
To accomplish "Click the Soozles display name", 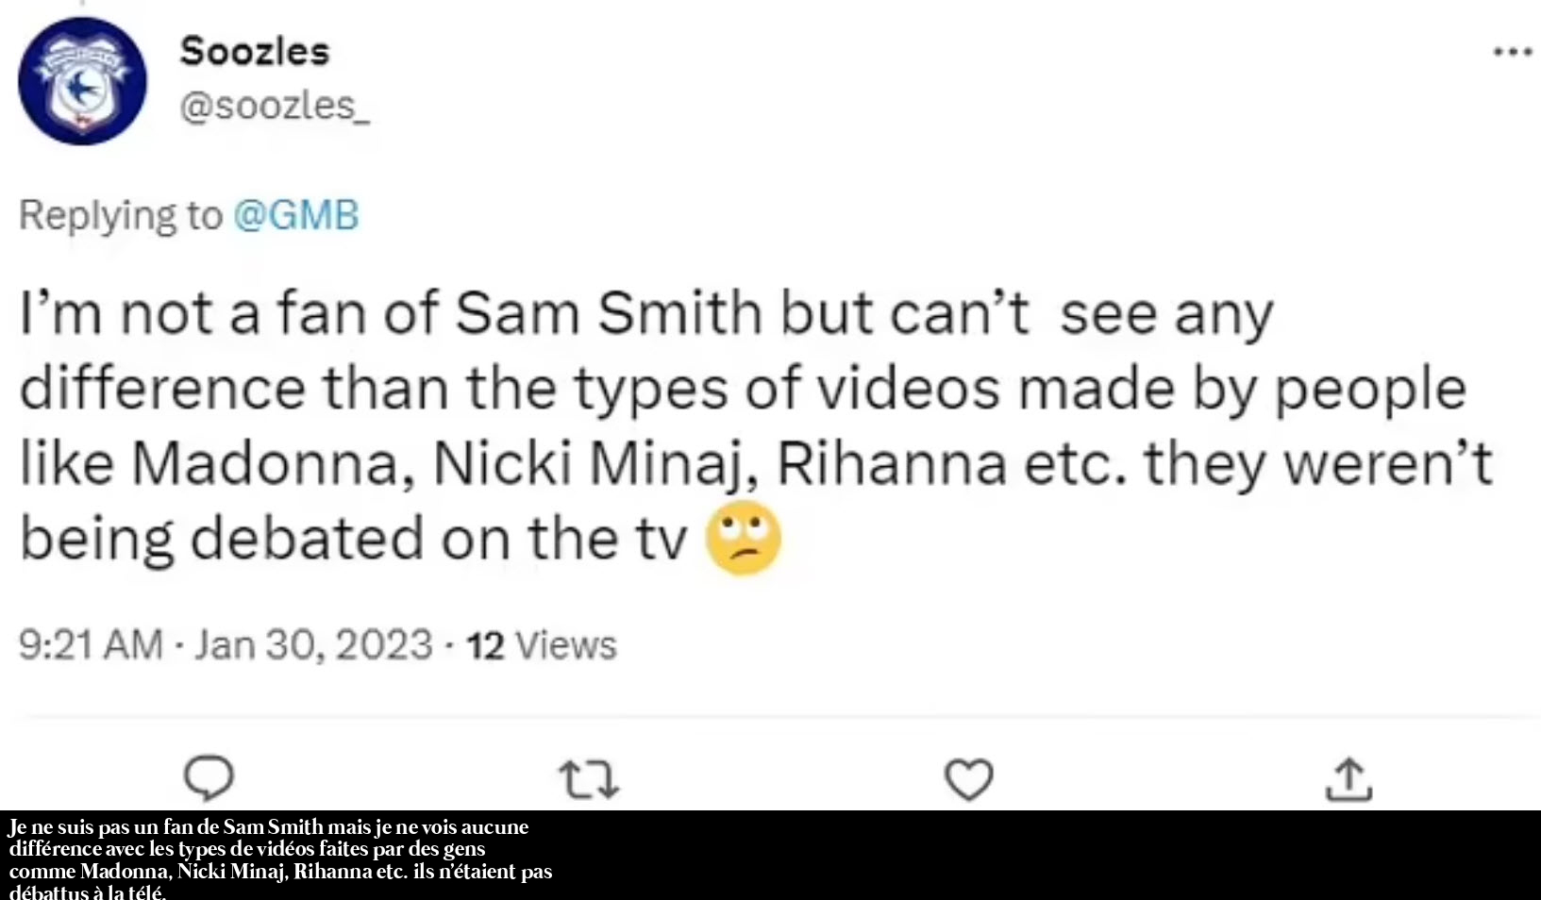I will click(x=255, y=51).
